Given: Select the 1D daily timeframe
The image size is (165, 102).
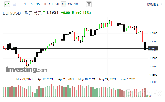Looking at the screenshot, I should [x=64, y=4].
